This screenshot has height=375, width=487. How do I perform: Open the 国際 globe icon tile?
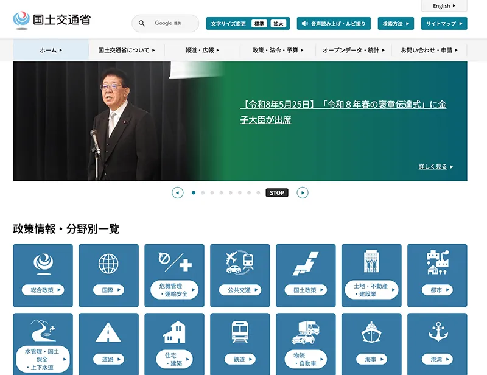pos(108,275)
